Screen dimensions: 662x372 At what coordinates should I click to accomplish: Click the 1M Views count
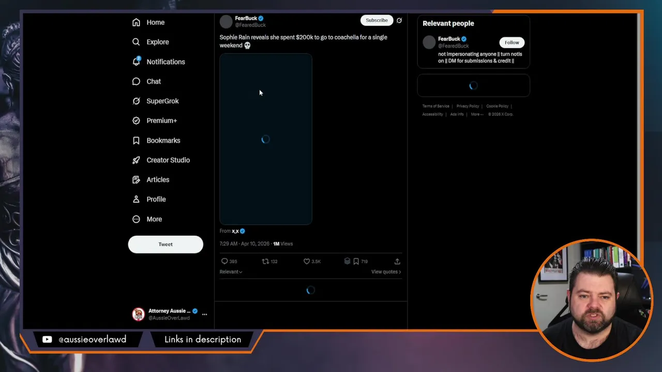click(283, 244)
